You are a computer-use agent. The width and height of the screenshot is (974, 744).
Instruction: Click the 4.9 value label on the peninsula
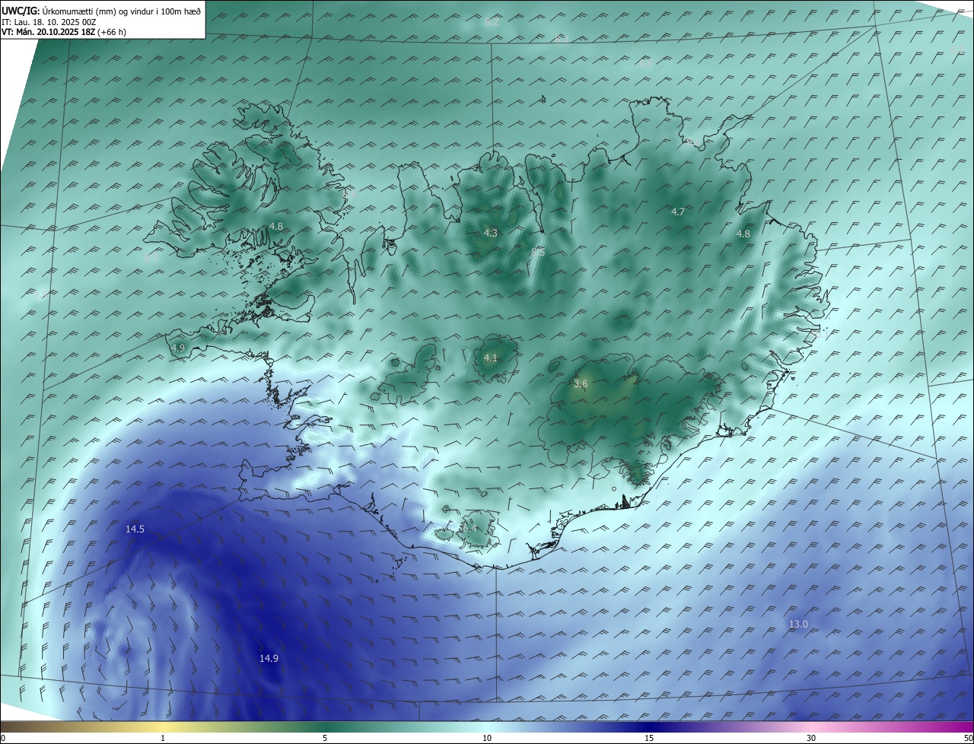[178, 348]
